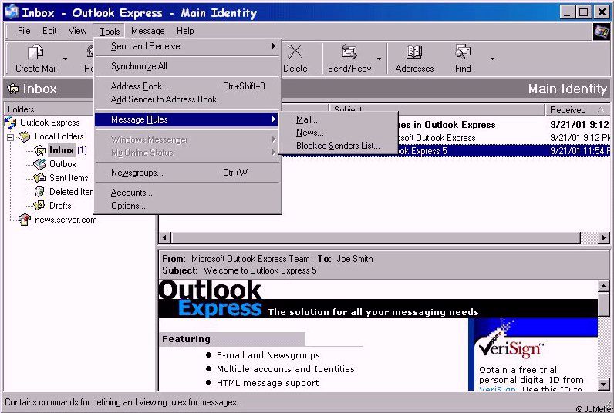
Task: Click the message list horizontal scrollbar track
Action: [x=589, y=237]
